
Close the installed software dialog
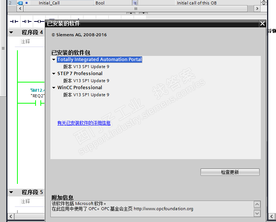(262, 24)
